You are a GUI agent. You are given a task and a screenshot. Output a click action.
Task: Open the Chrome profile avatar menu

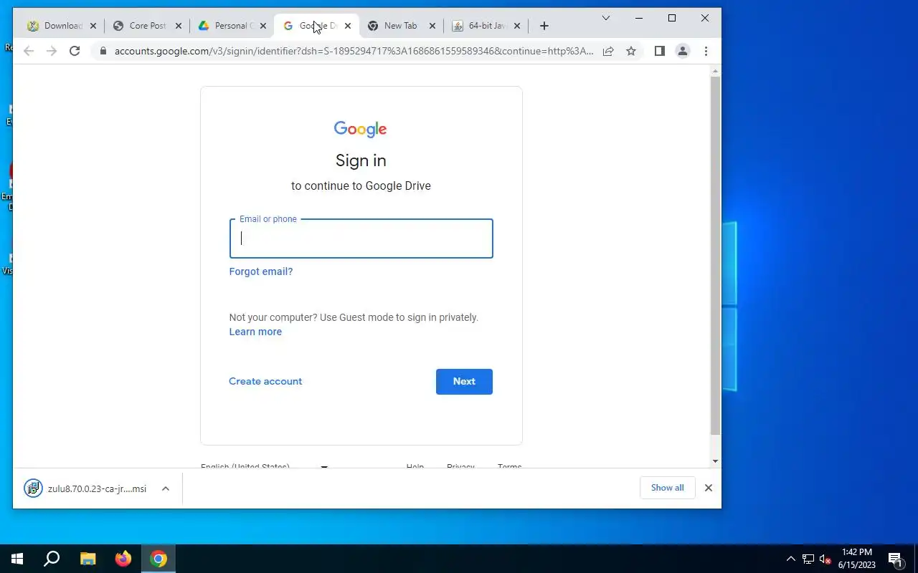pos(683,51)
